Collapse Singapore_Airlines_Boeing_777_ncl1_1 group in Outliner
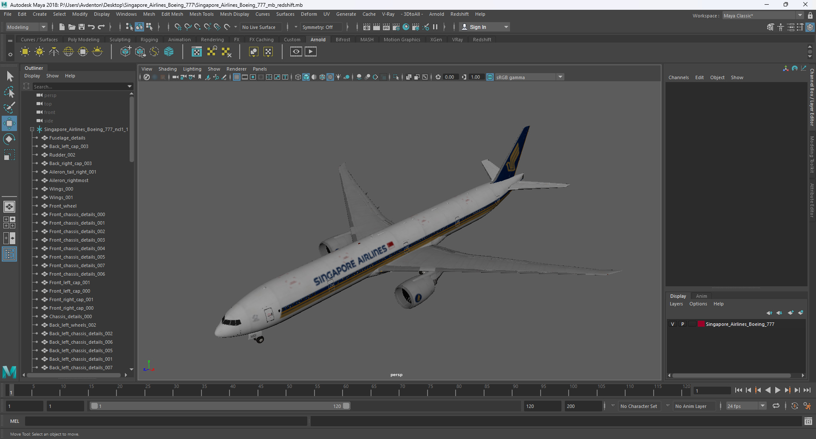 32,129
